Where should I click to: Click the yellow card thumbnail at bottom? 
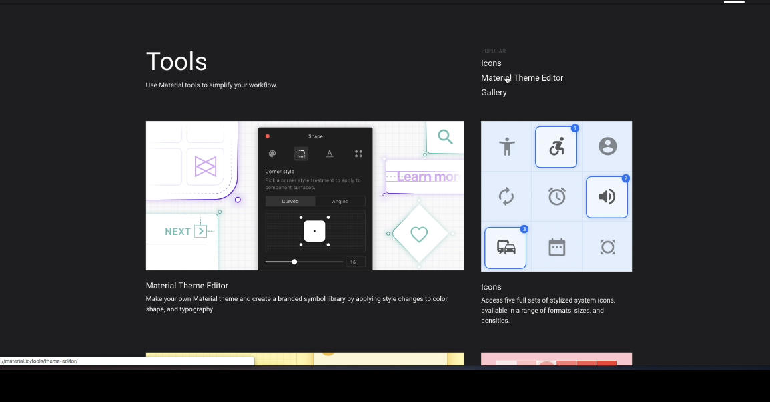pyautogui.click(x=305, y=359)
